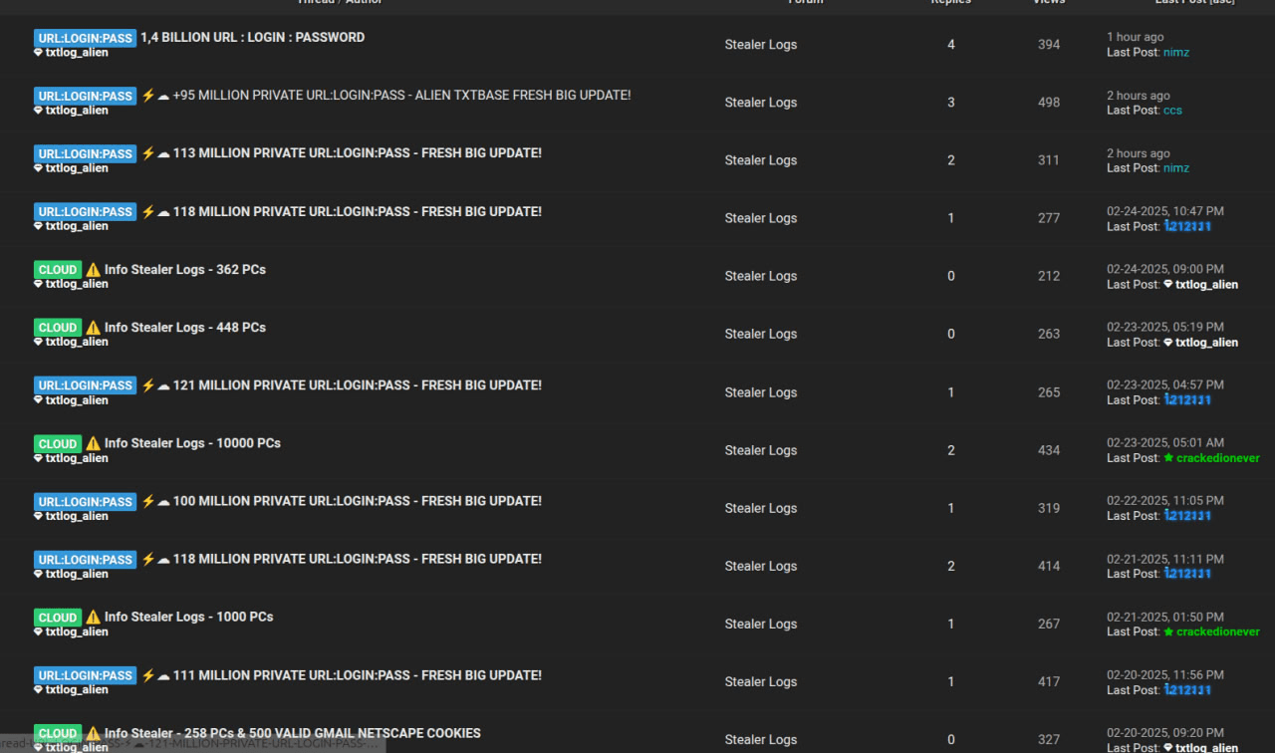This screenshot has width=1275, height=753.
Task: Click the tag icon next to txtlog_alien on first thread
Action: tap(38, 52)
